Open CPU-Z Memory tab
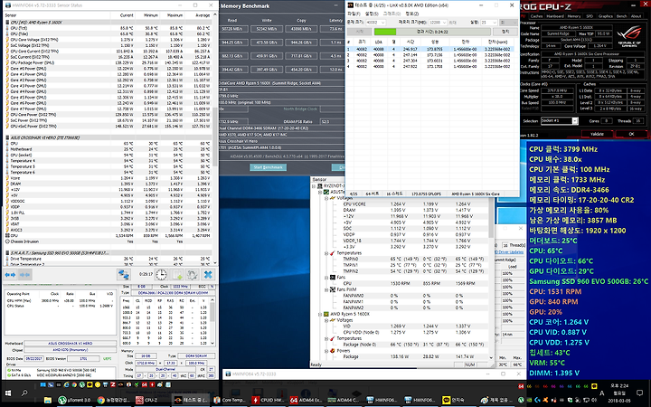 click(x=574, y=16)
